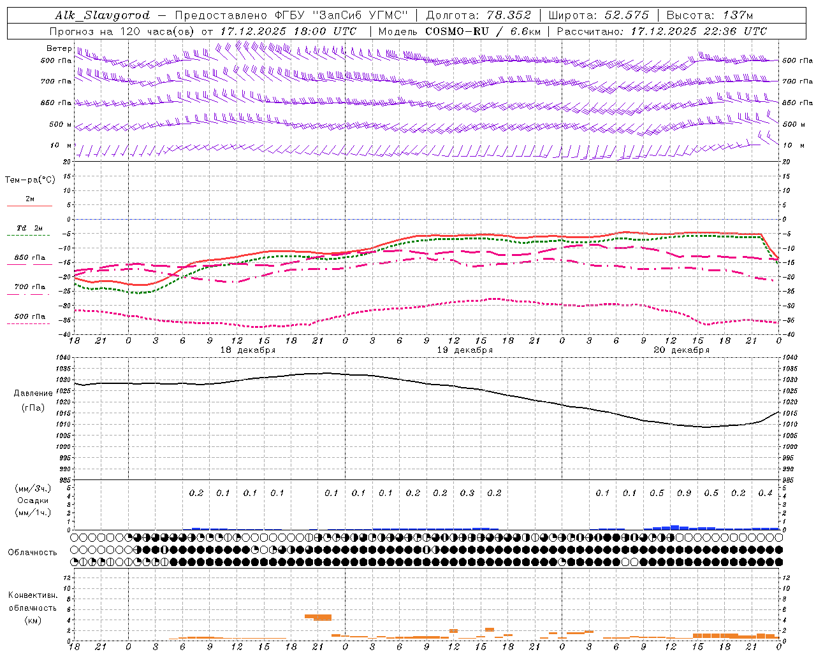
Task: Select the elevation text Высота: 137м
Action: 710,15
